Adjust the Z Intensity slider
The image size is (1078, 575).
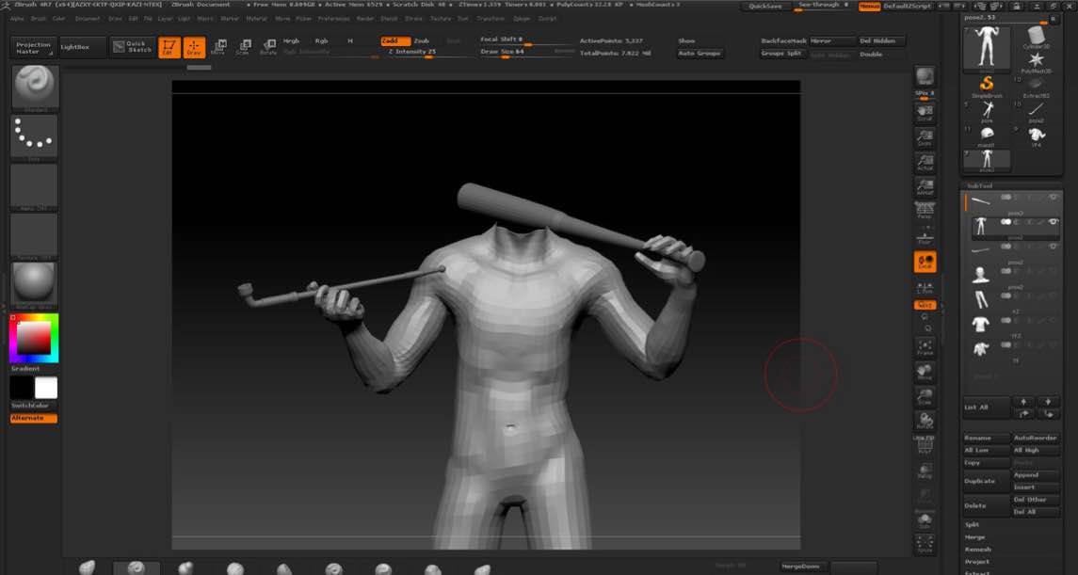(x=427, y=52)
